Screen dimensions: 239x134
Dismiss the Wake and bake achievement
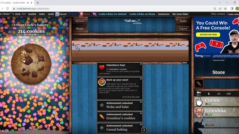pos(141,102)
